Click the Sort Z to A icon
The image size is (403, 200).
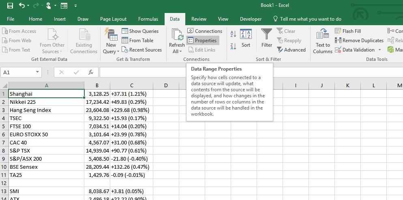pos(233,47)
